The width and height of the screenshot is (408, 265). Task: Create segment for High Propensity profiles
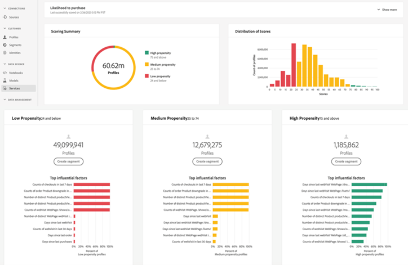tap(347, 161)
